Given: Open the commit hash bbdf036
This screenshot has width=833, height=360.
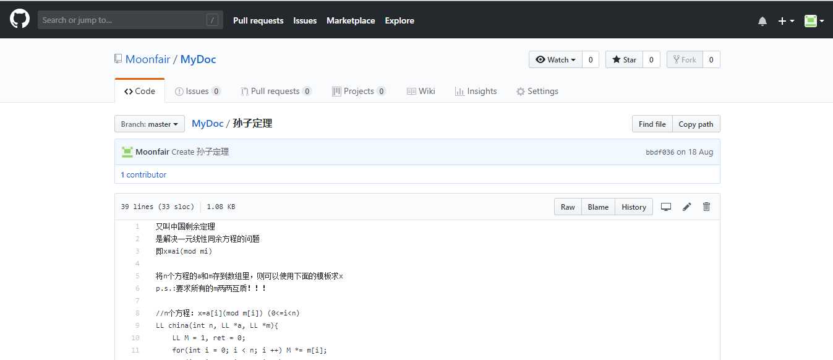Looking at the screenshot, I should click(x=660, y=152).
